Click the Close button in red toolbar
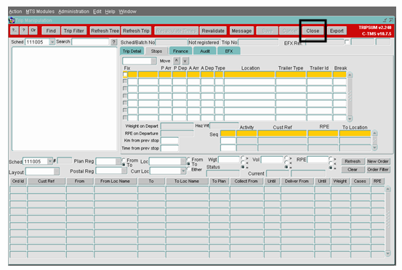 pos(313,30)
